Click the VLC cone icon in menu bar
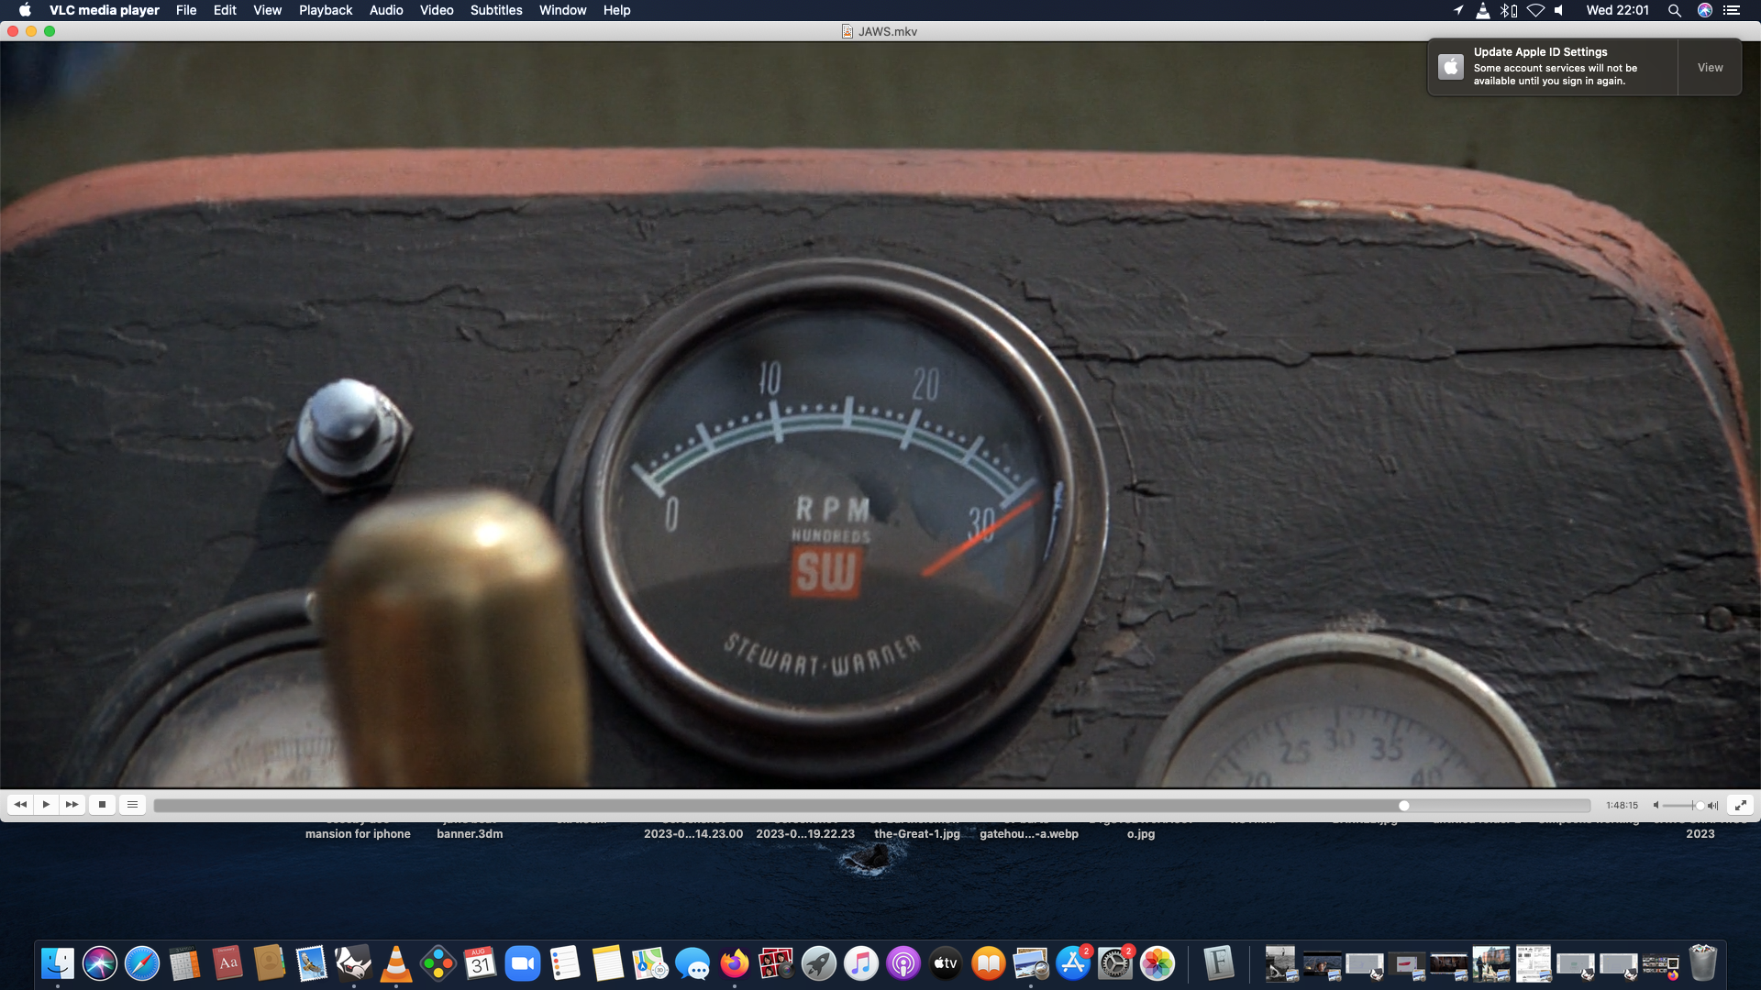Image resolution: width=1761 pixels, height=990 pixels. [1483, 10]
